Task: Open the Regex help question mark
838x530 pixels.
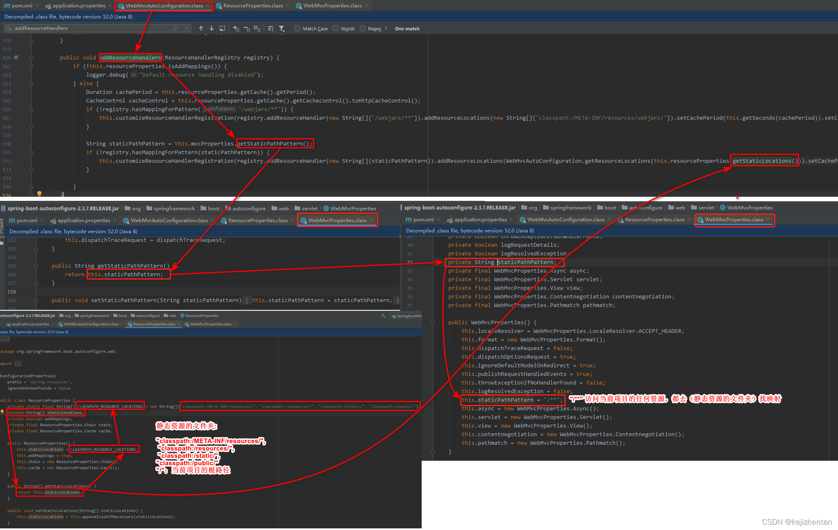Action: click(386, 28)
